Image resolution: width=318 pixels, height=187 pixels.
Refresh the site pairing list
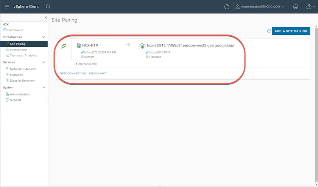[x=269, y=31]
